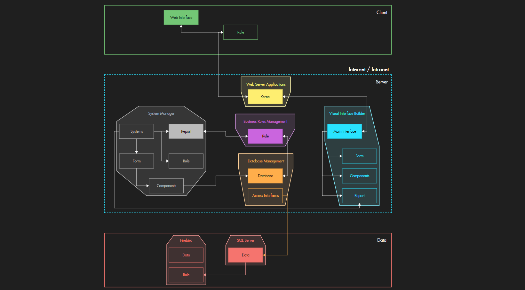
Task: Click the Form node in Visual Interface Builder
Action: click(359, 156)
